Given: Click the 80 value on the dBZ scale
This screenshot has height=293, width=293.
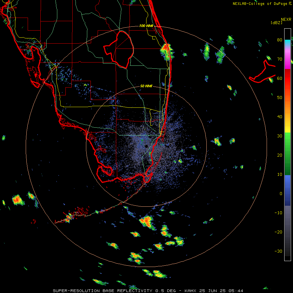Looking at the screenshot, I should point(280,40).
